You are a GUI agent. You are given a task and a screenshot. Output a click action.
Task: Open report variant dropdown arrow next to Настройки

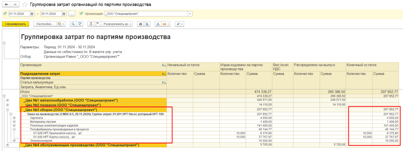tap(63, 24)
